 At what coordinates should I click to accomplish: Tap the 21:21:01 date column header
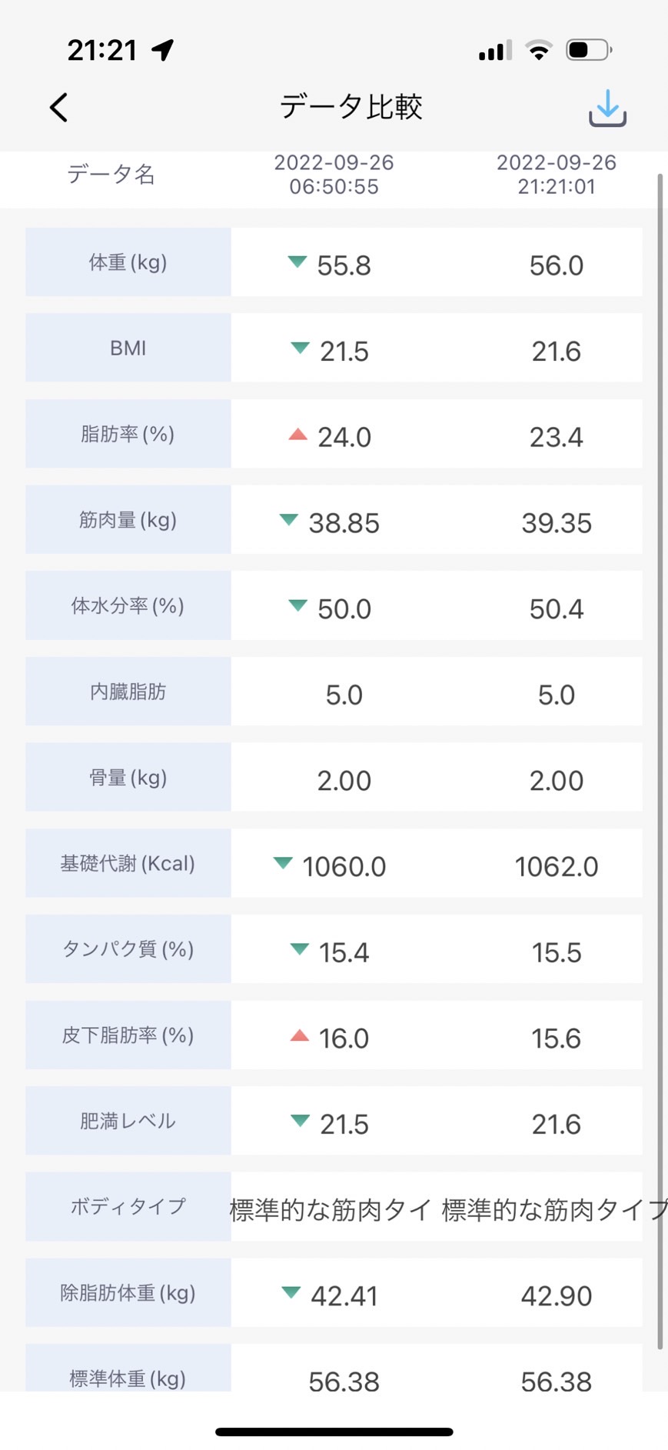tap(557, 175)
